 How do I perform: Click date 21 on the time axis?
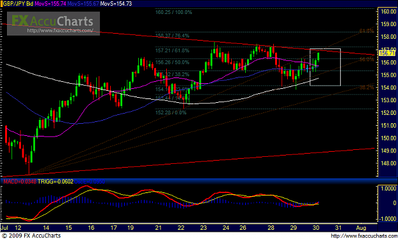point(159,228)
